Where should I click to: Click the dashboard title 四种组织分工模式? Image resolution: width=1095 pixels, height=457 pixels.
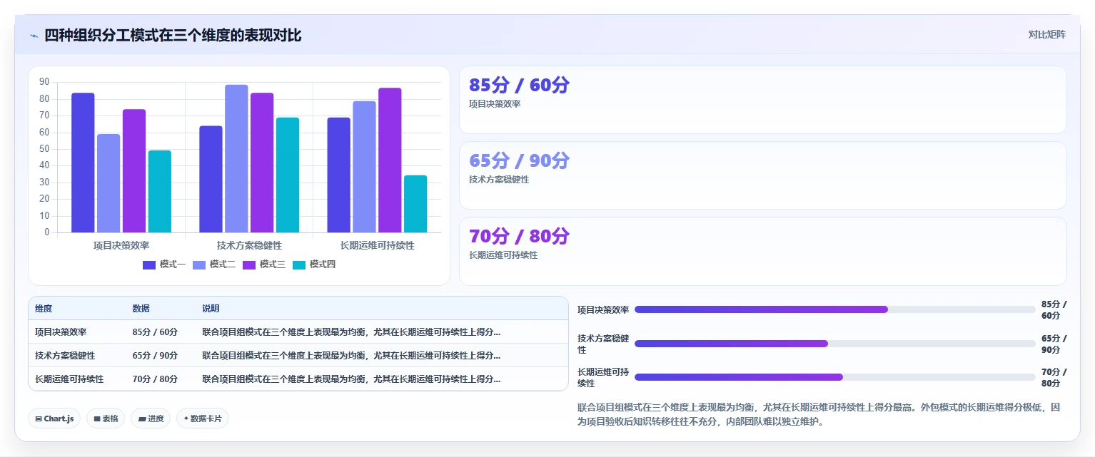click(x=173, y=36)
